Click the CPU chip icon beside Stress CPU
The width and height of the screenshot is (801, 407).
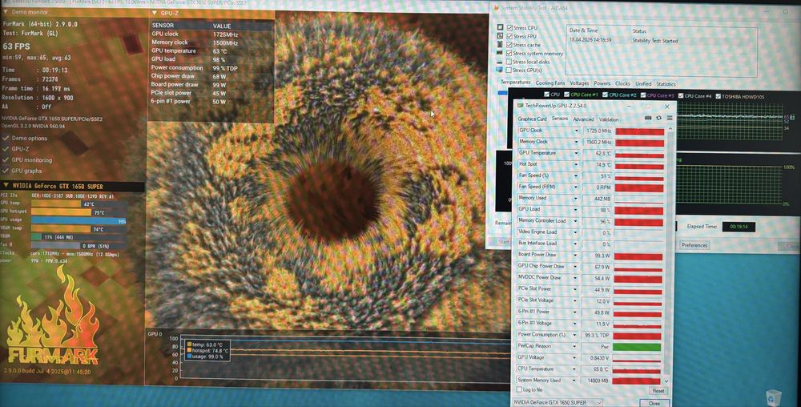pos(501,27)
